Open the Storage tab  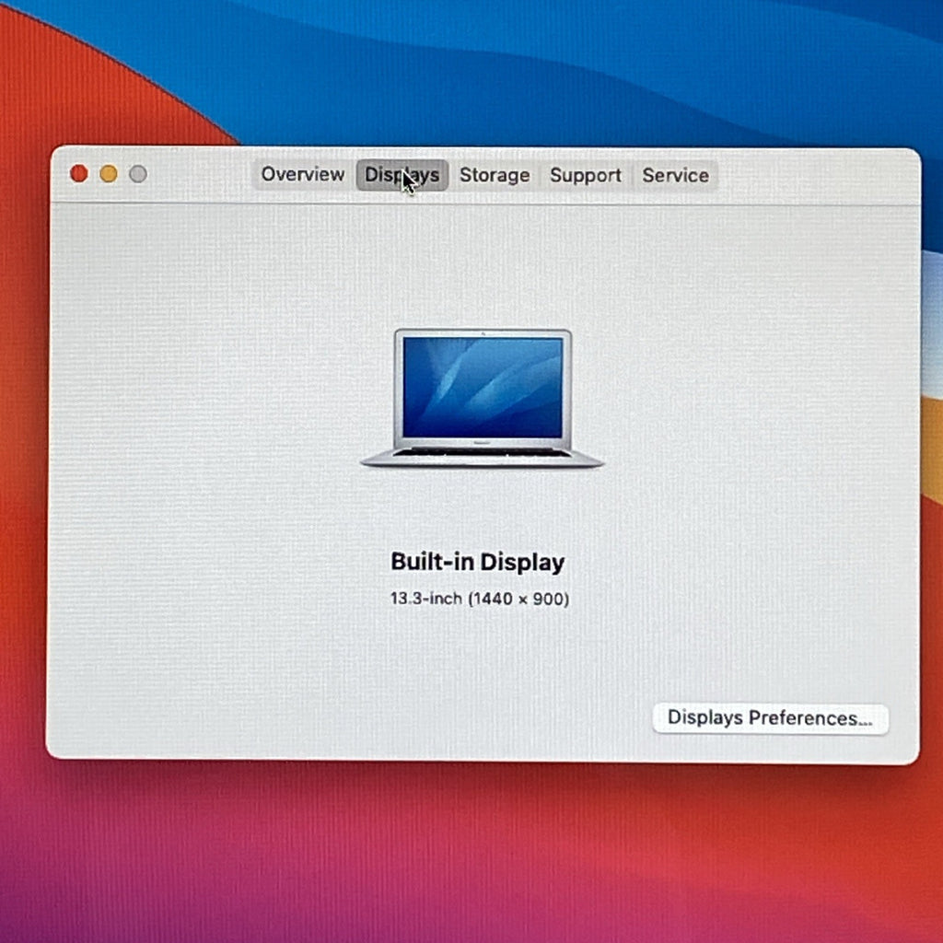click(x=495, y=176)
